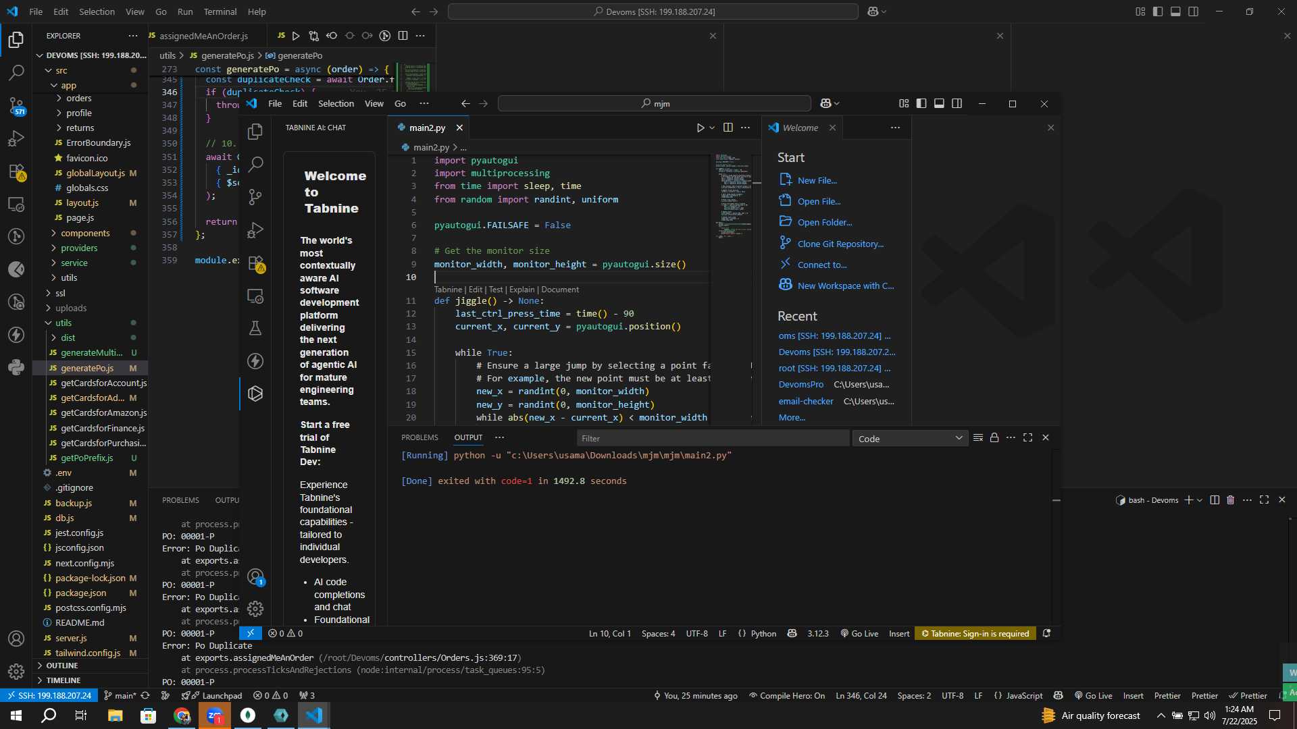The width and height of the screenshot is (1297, 729).
Task: Click Clone Git Repository... link
Action: (x=840, y=244)
